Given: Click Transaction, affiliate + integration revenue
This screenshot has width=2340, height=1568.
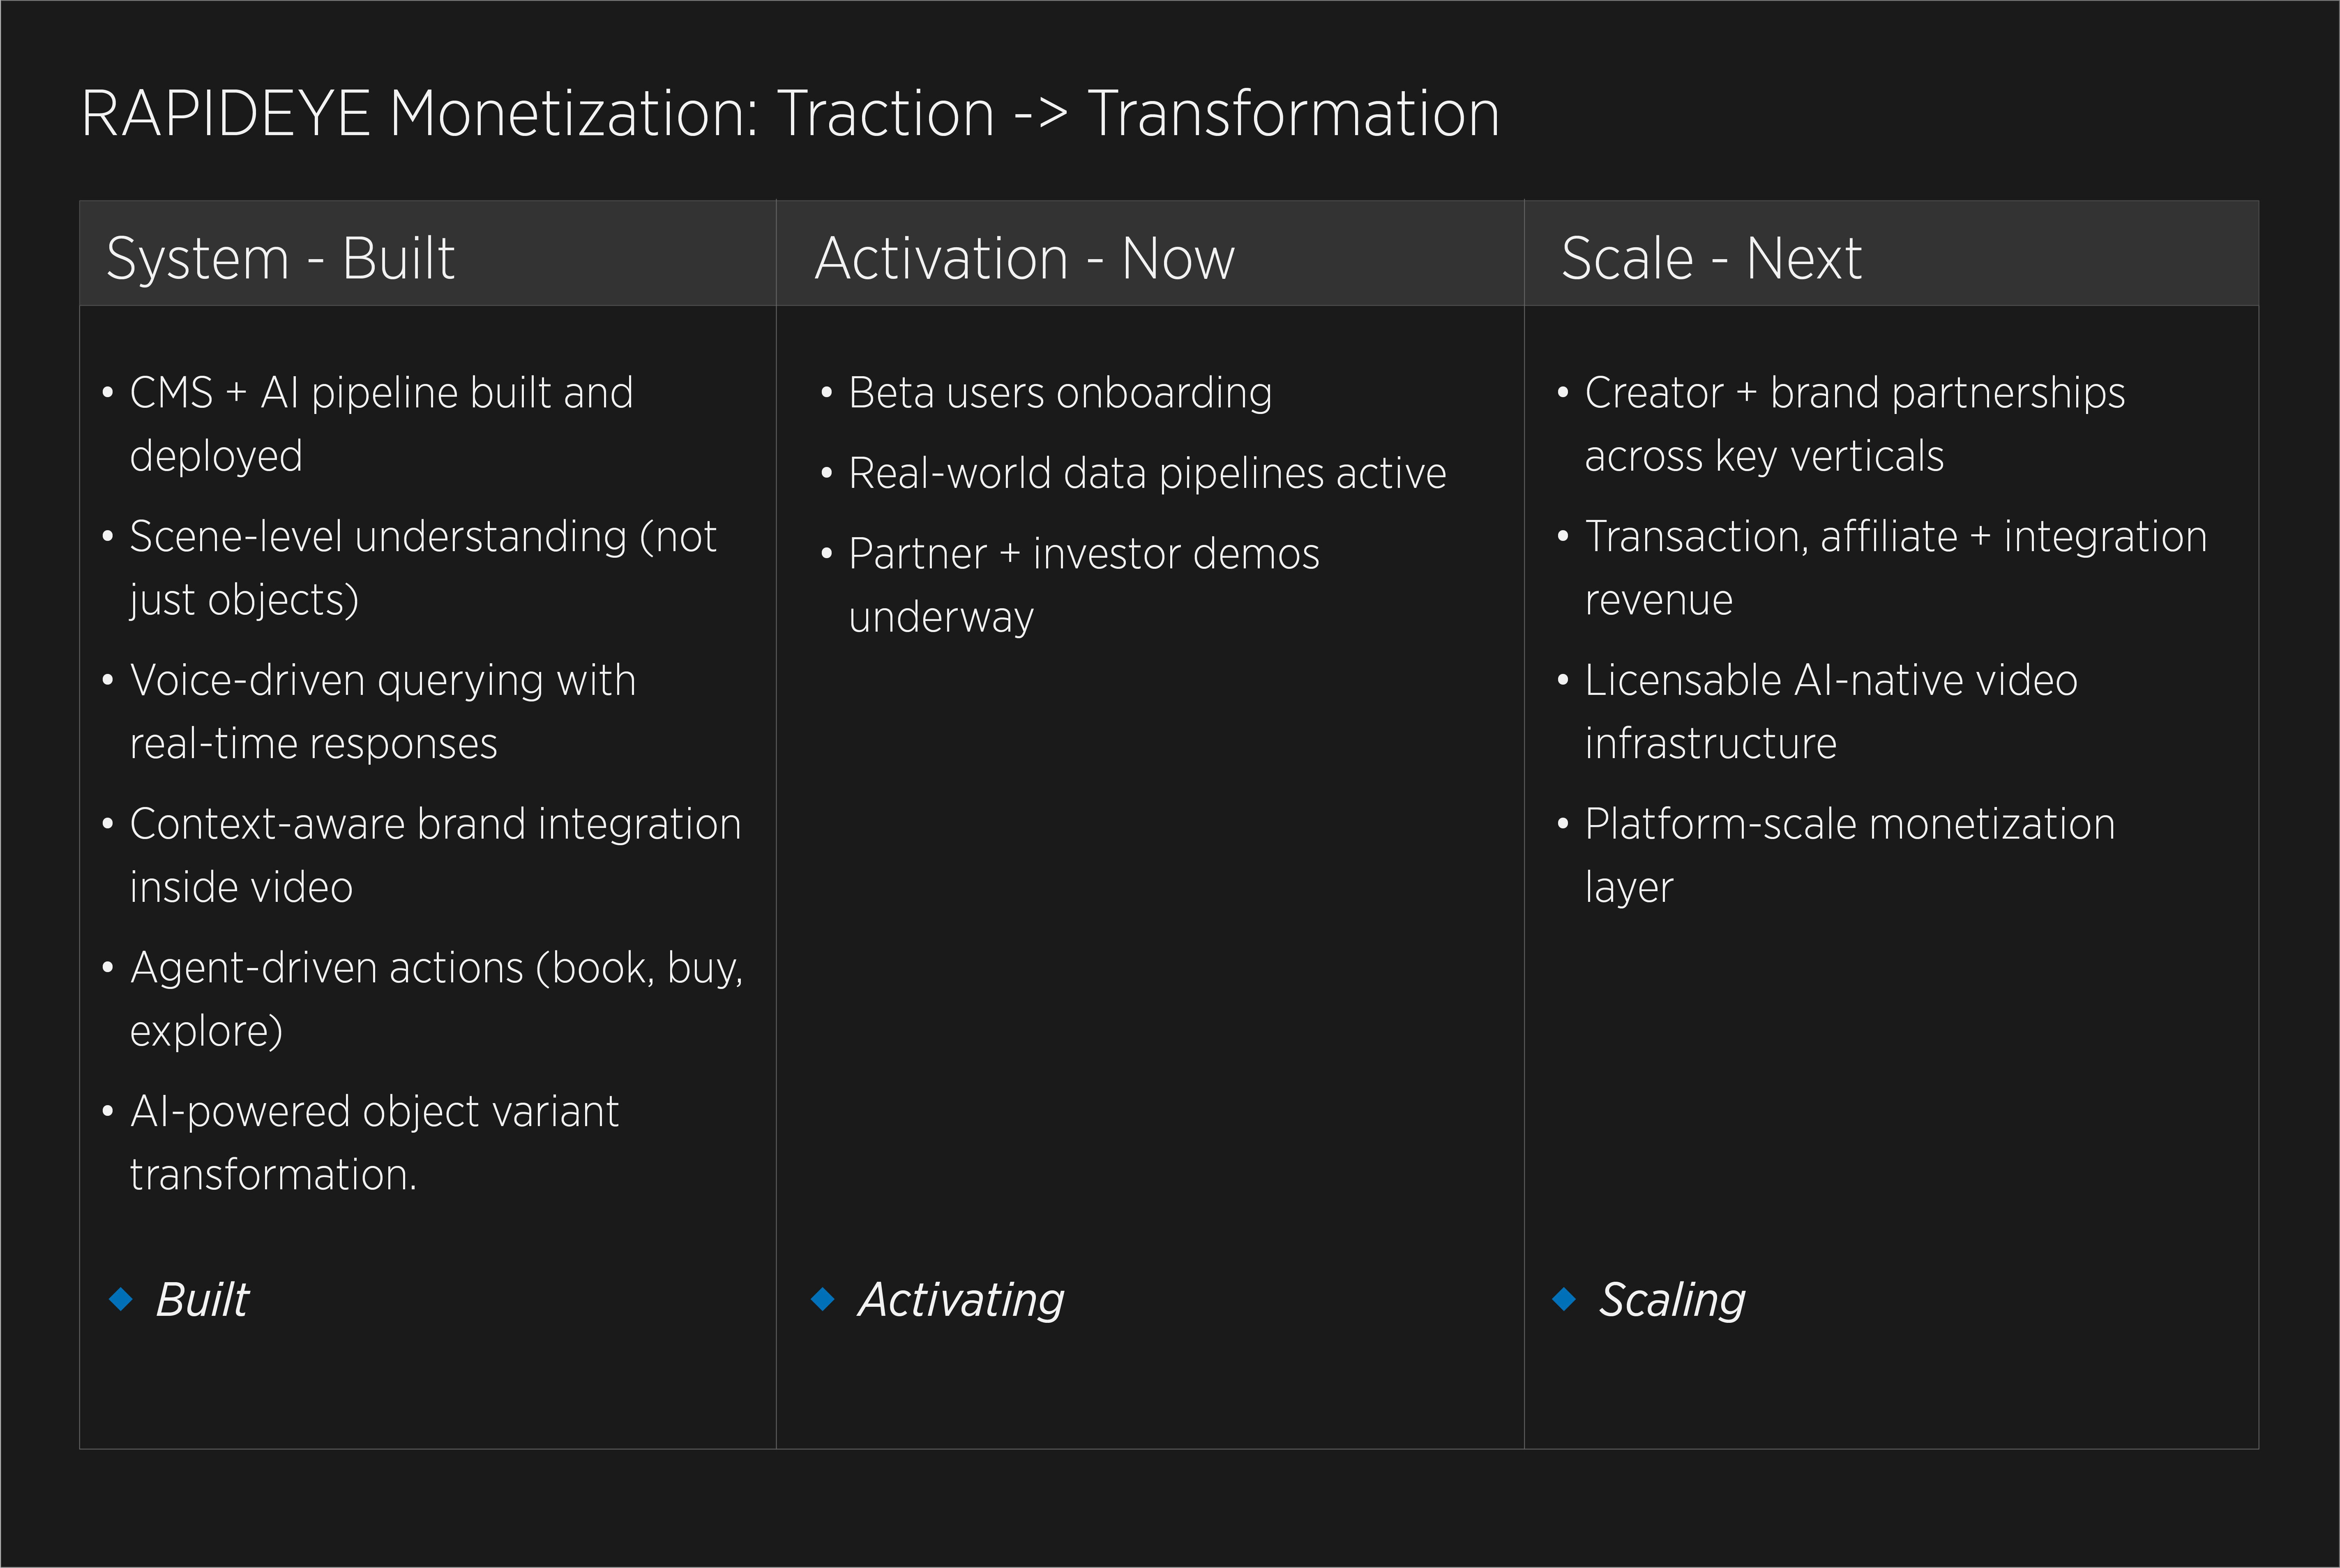Looking at the screenshot, I should tap(1896, 568).
